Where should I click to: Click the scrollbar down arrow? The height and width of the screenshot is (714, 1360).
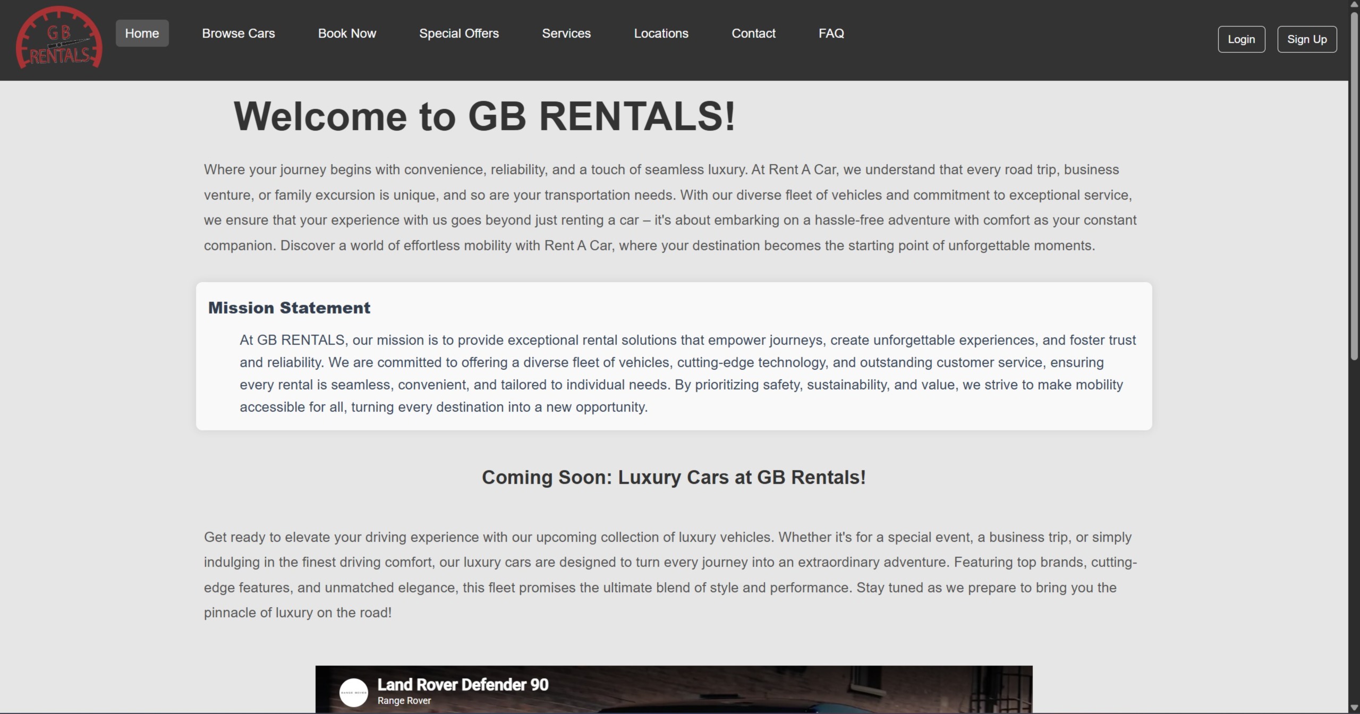coord(1353,708)
